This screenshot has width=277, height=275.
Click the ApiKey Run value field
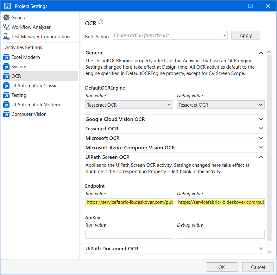click(x=129, y=234)
